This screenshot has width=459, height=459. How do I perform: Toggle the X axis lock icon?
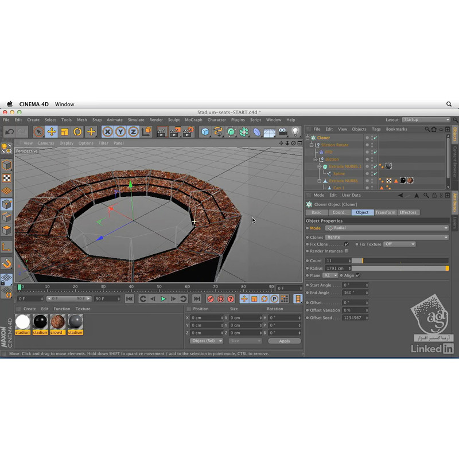(108, 132)
